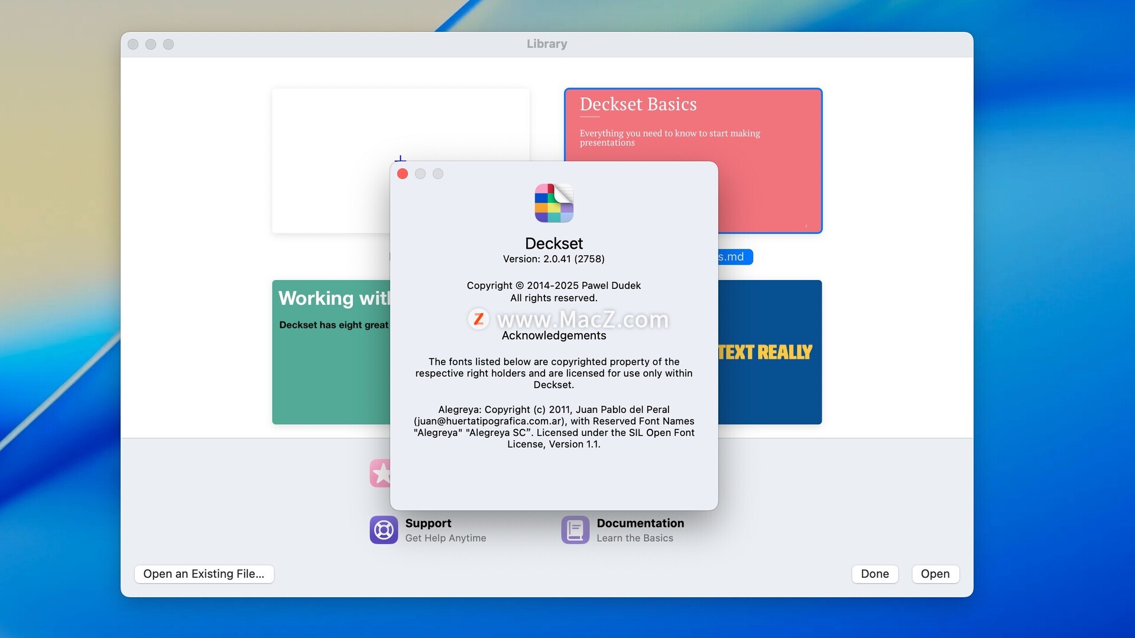The width and height of the screenshot is (1135, 638).
Task: Click the Deckset name in About dialog
Action: click(554, 243)
